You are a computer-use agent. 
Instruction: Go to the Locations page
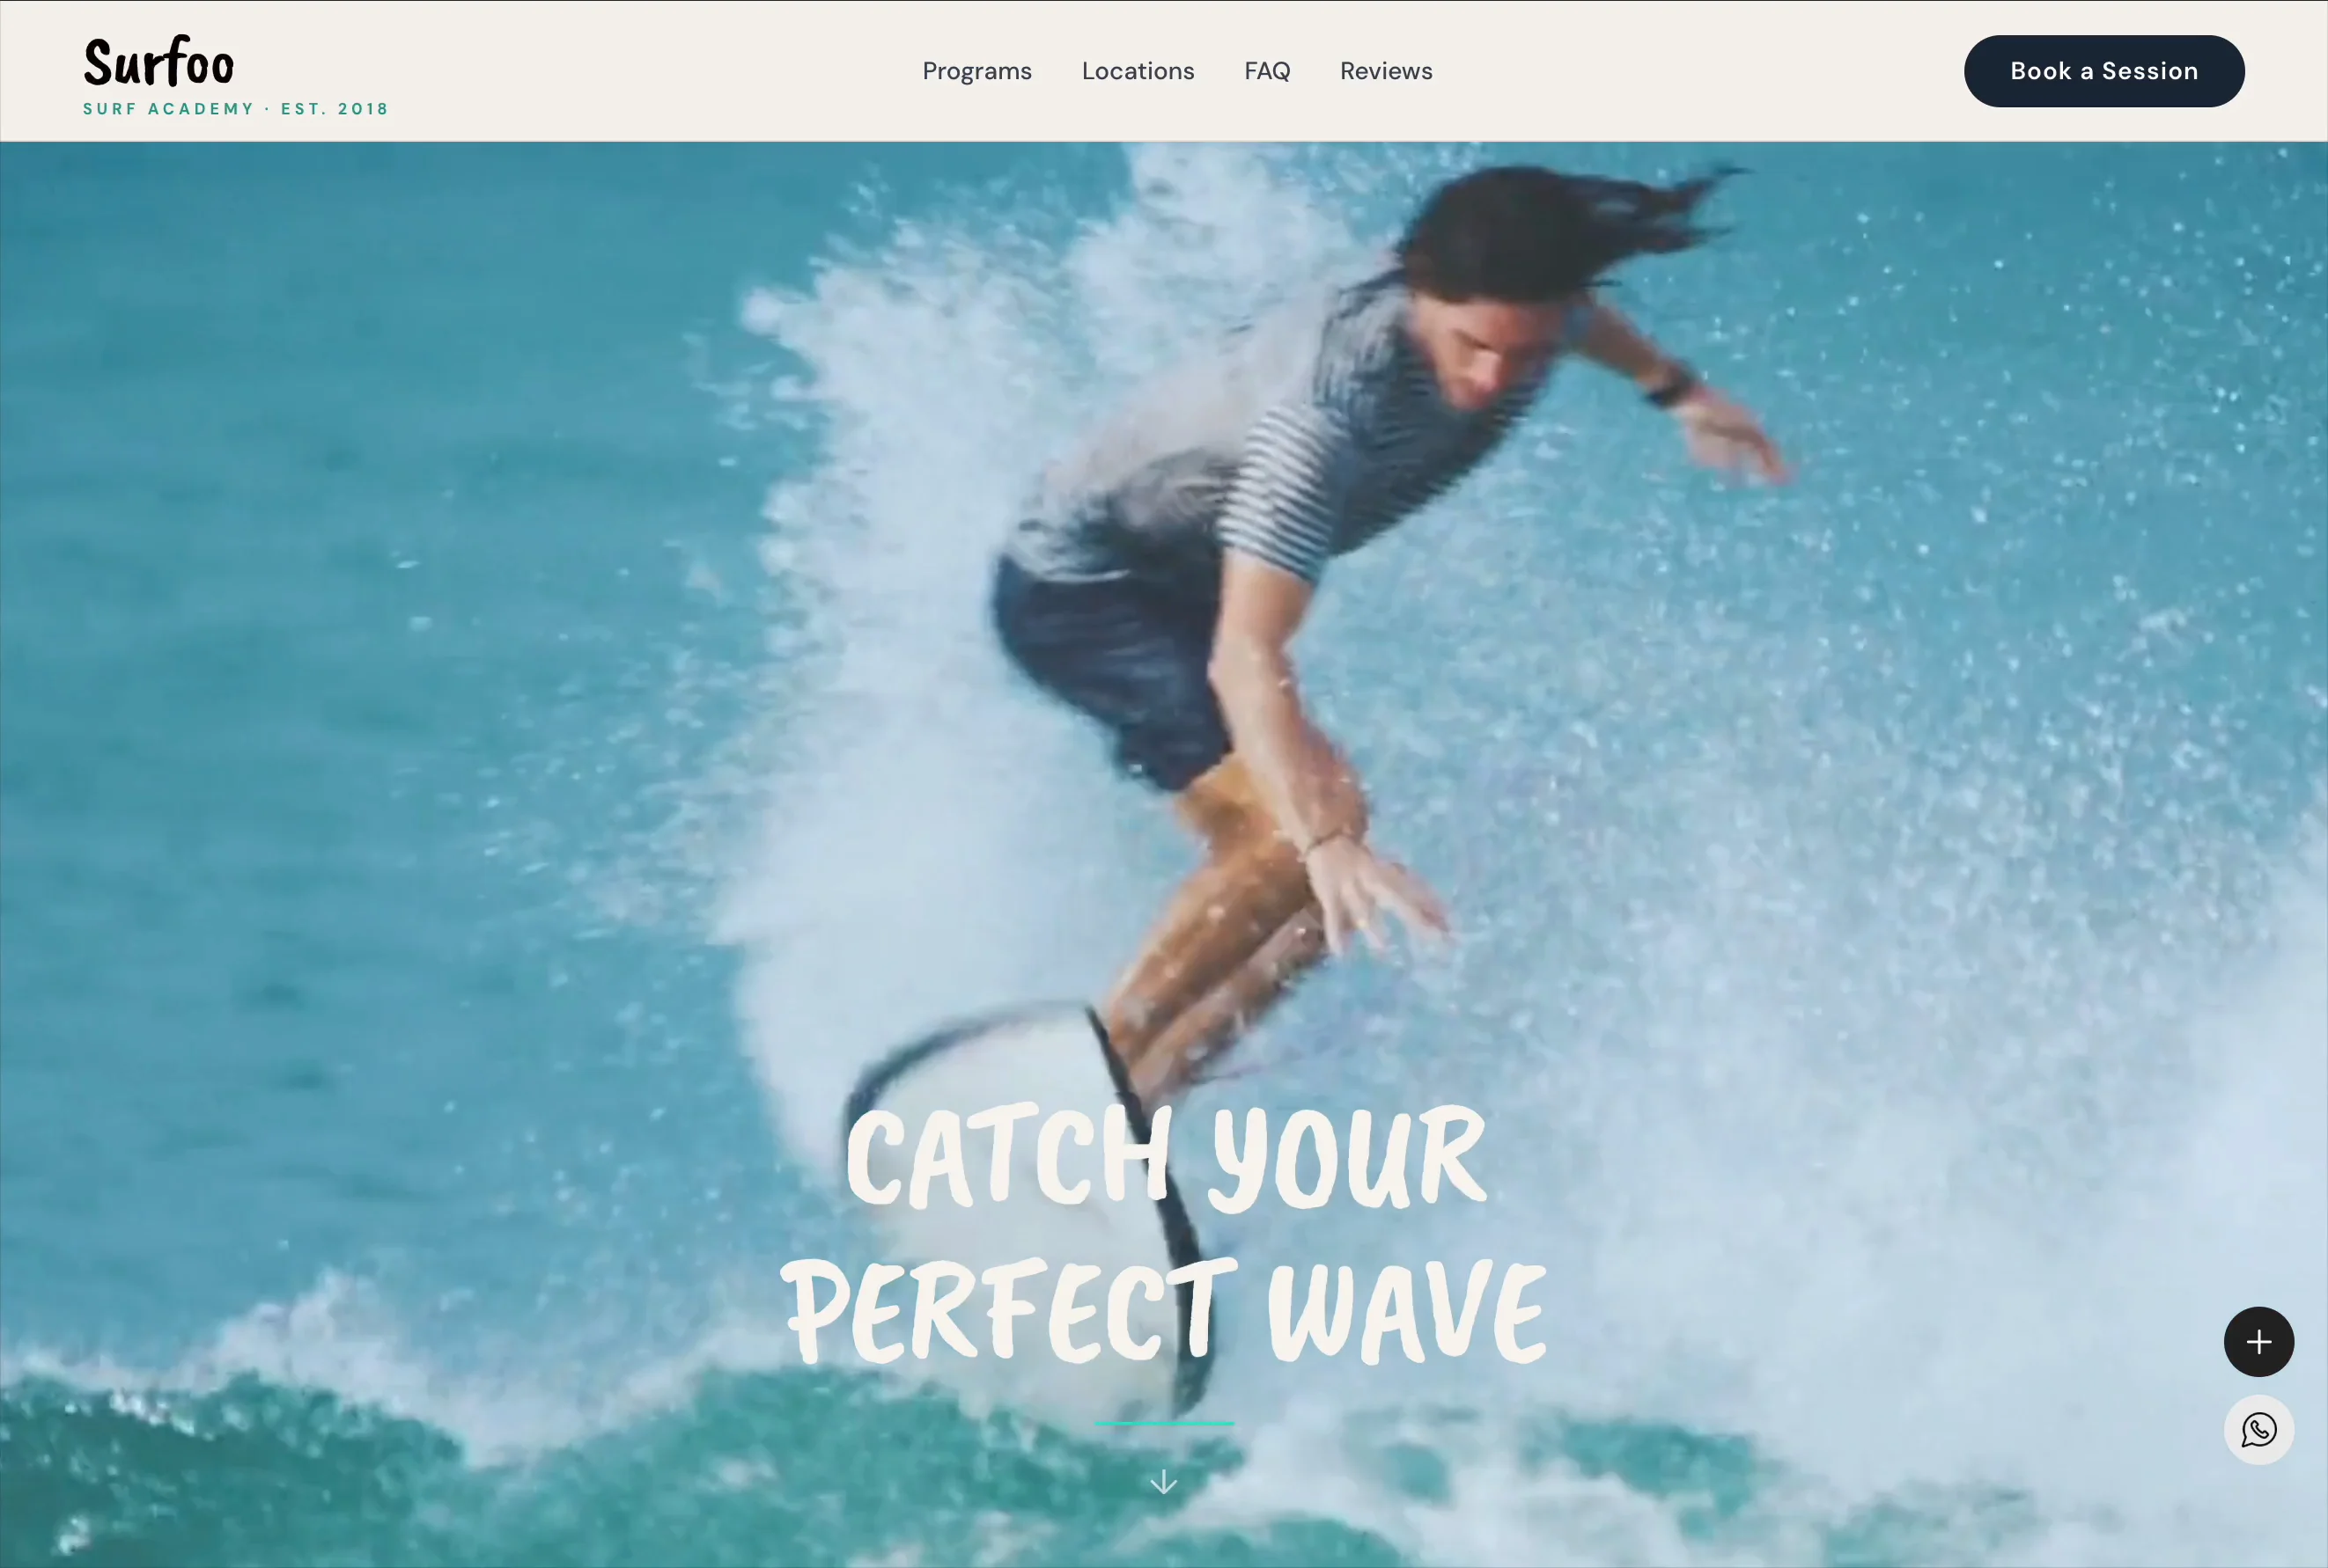(1138, 71)
